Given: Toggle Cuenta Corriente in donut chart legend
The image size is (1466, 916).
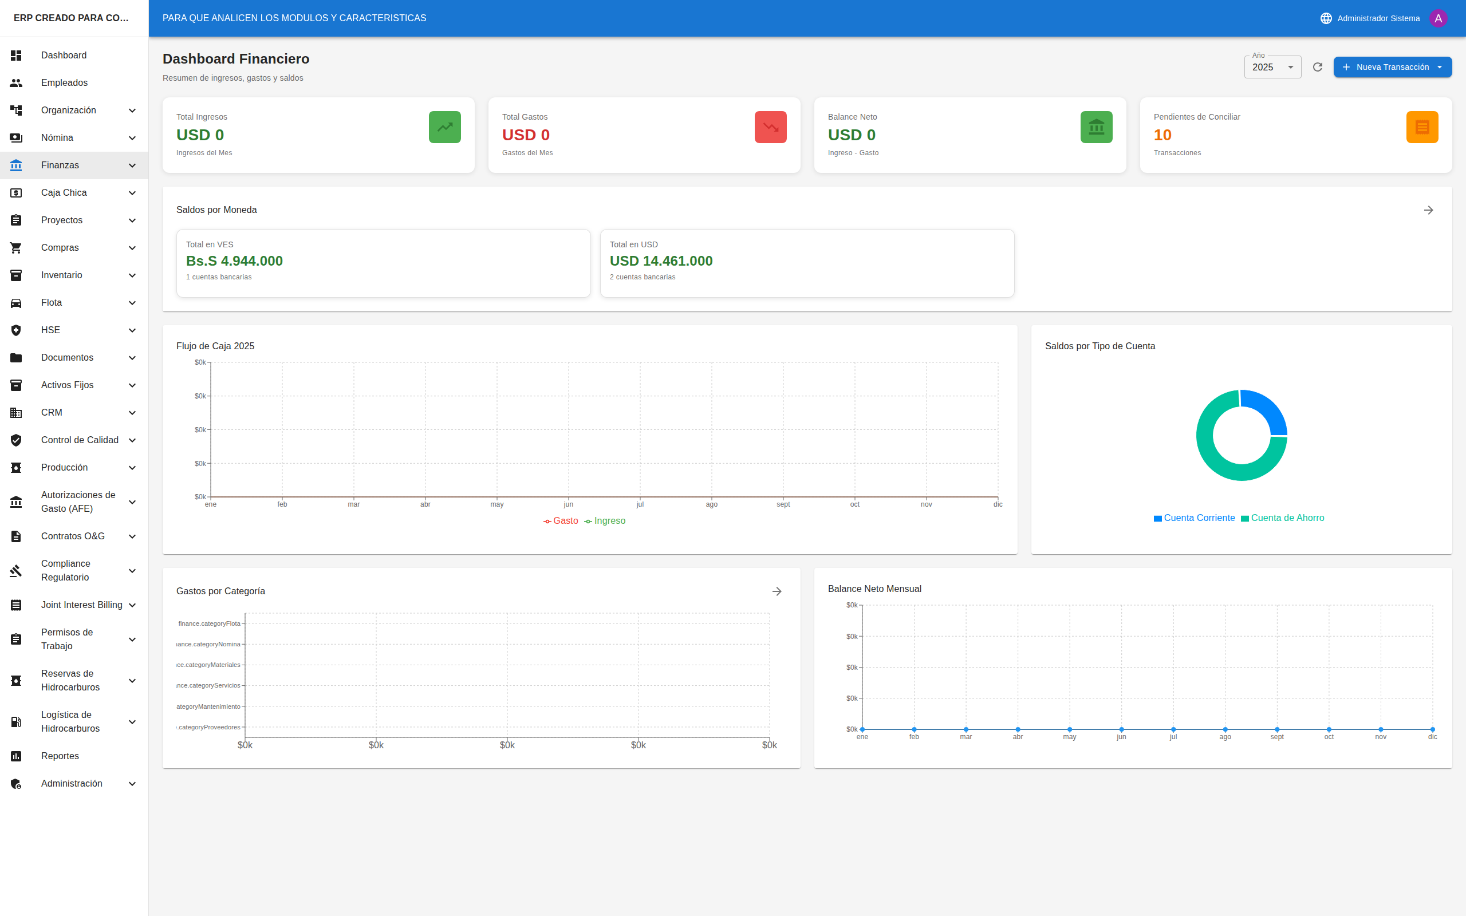Looking at the screenshot, I should click(x=1194, y=518).
